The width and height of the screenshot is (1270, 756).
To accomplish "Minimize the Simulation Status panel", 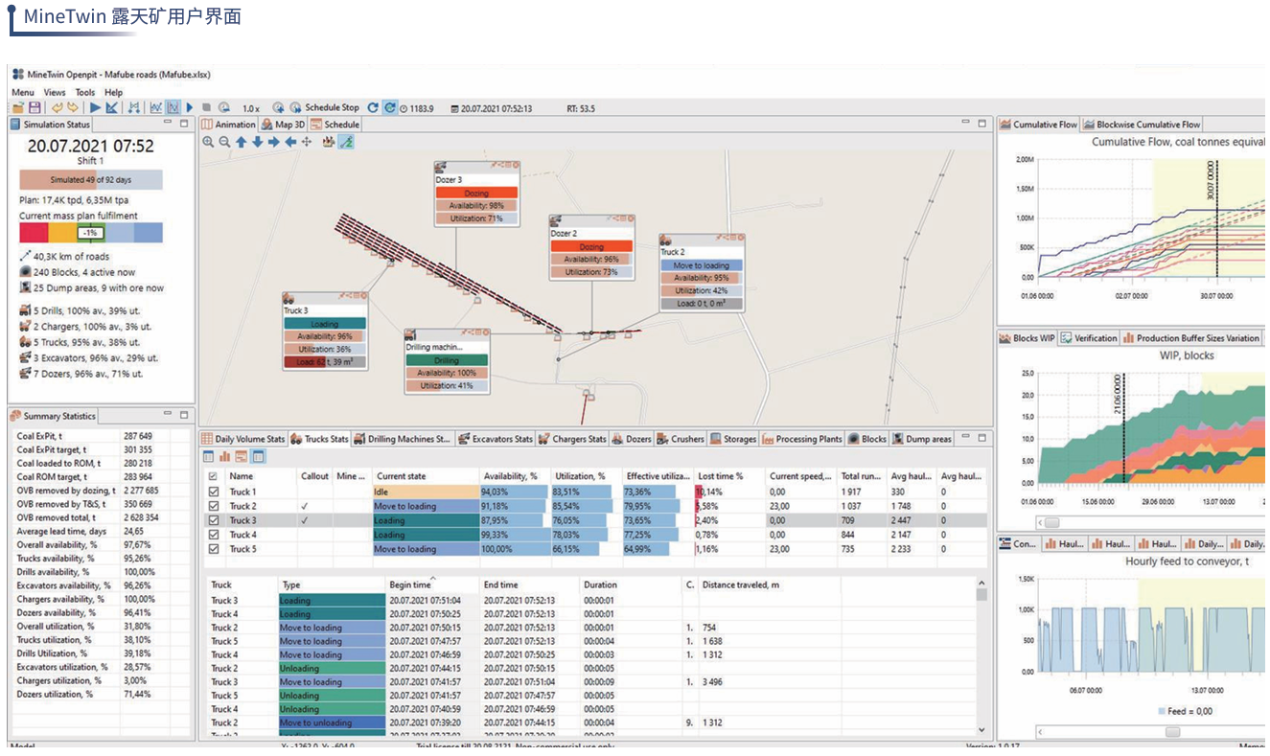I will (168, 122).
